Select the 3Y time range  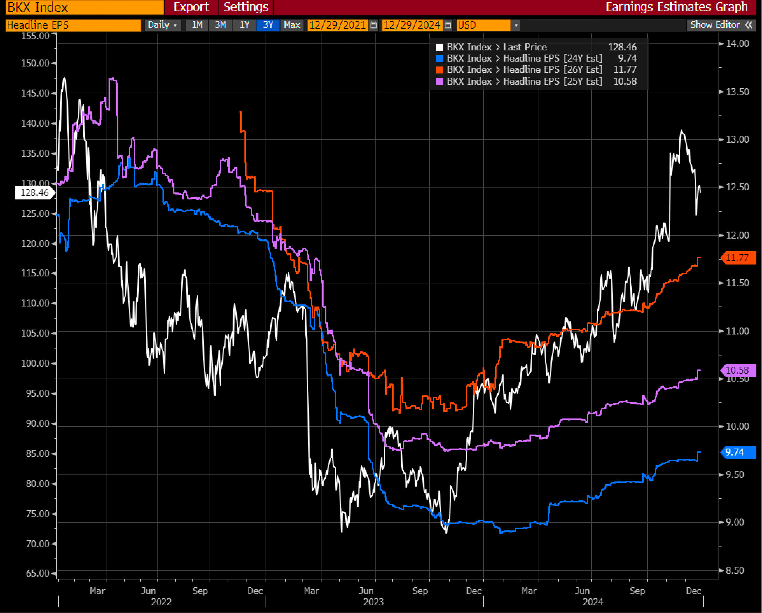pos(268,25)
